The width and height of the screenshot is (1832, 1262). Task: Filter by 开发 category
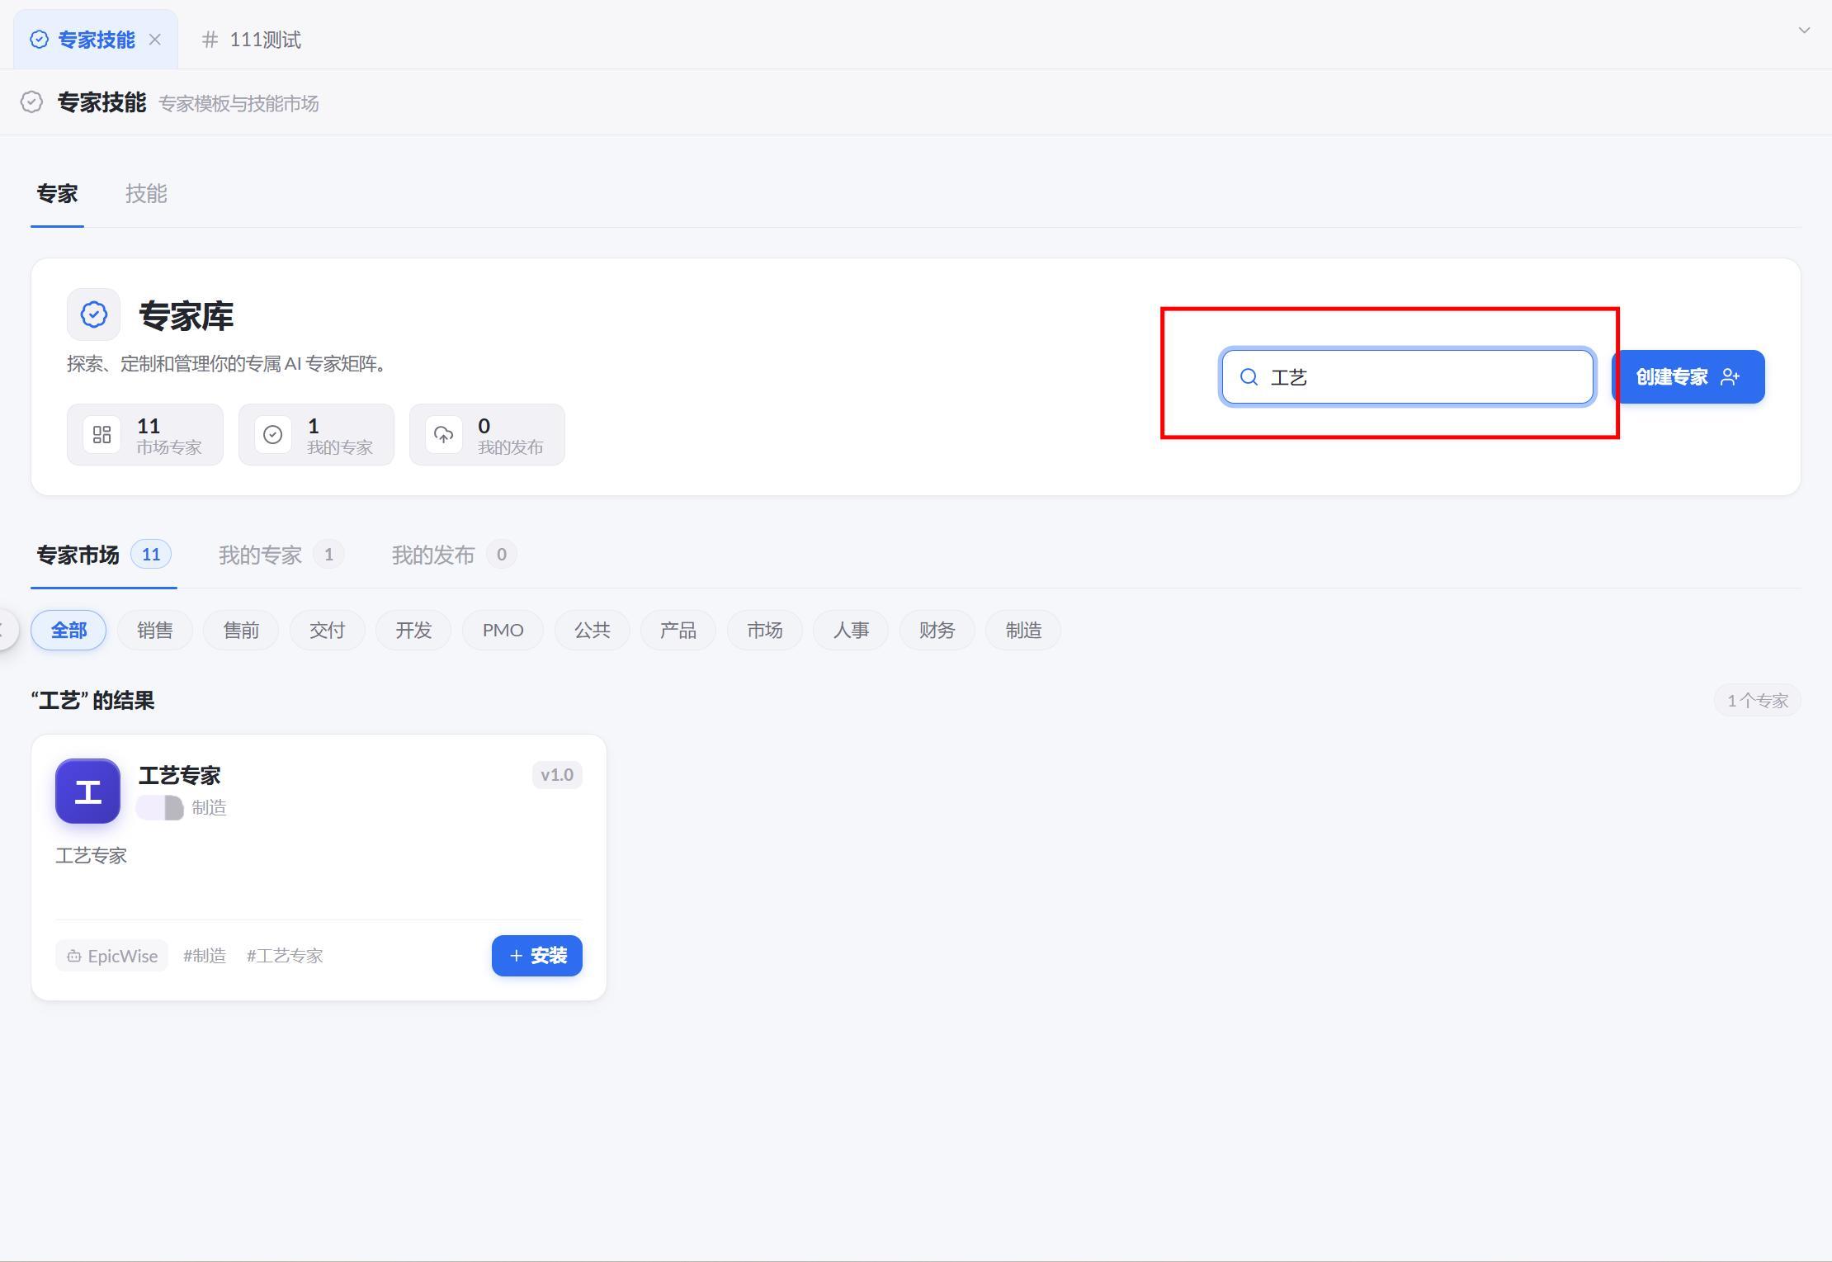point(413,631)
